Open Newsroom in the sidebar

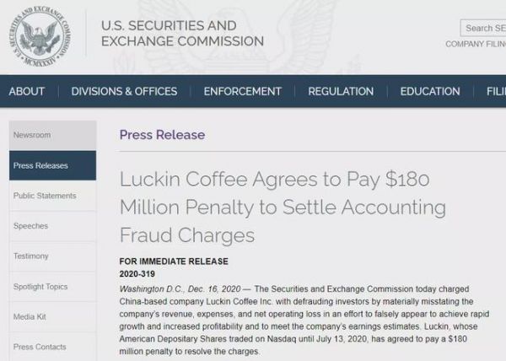point(32,135)
